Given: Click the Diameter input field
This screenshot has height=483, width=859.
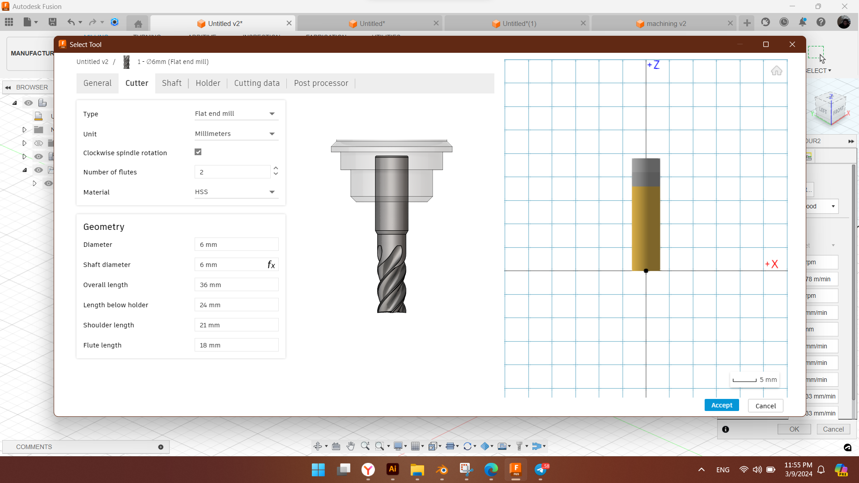Looking at the screenshot, I should click(236, 245).
